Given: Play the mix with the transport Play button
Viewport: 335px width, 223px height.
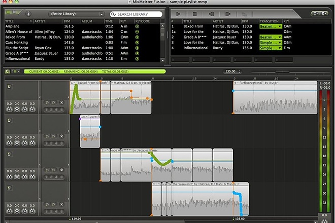Looking at the screenshot, I should [178, 14].
